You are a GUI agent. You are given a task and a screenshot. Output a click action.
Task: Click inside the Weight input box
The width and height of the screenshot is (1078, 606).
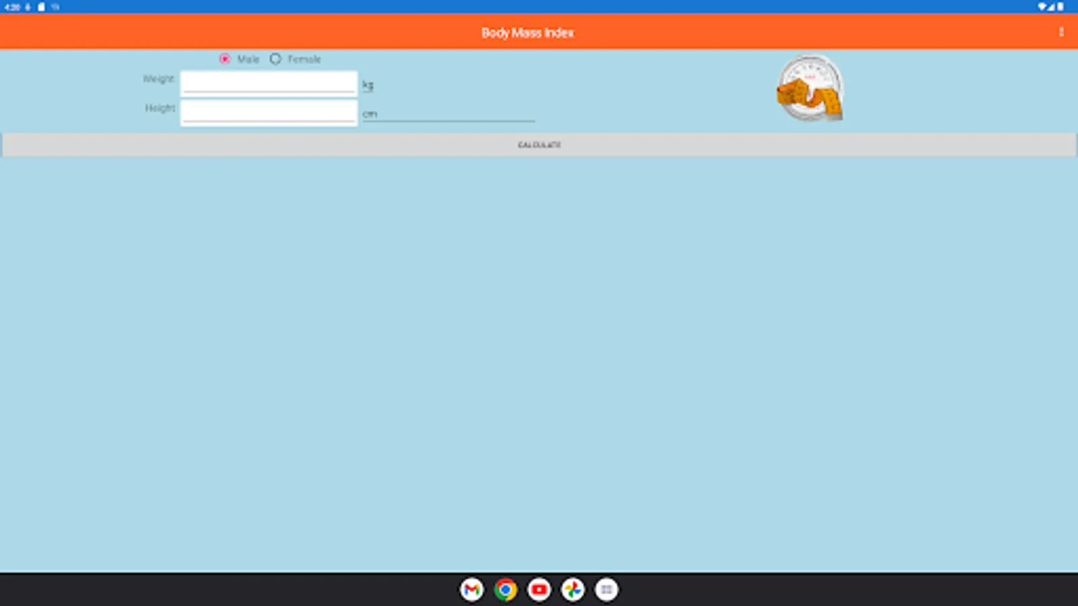[268, 81]
